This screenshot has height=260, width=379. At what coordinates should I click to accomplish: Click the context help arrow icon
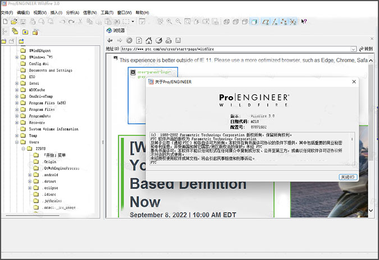tap(304, 21)
